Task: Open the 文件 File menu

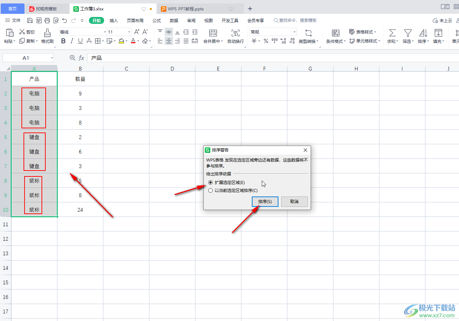Action: 13,20
